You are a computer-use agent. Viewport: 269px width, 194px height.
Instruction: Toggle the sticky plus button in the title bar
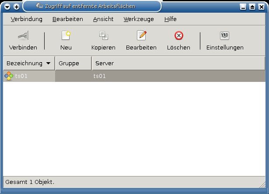pos(17,7)
